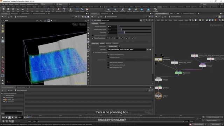Toggle the Closed Boundaries checkbox
This screenshot has height=126, width=224.
click(93, 38)
